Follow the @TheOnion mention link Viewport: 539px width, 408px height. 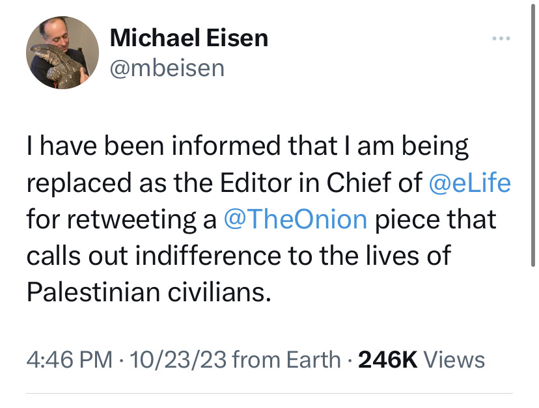pyautogui.click(x=295, y=219)
